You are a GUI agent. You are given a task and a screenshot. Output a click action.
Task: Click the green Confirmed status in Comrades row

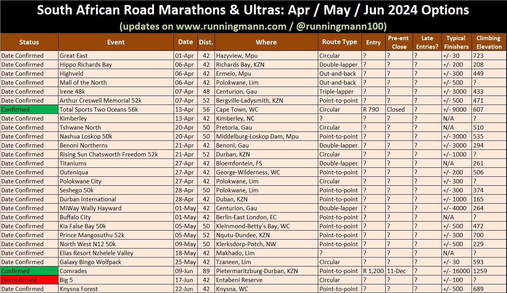click(x=29, y=271)
